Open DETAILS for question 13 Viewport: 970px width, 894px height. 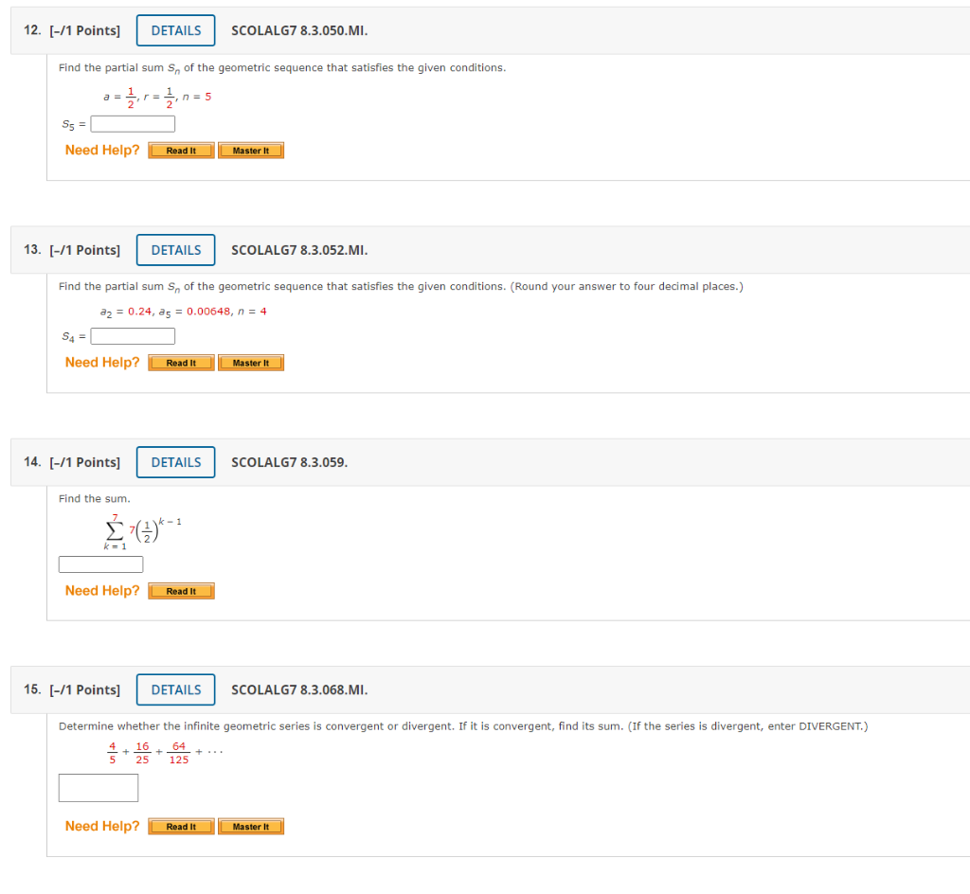[175, 249]
